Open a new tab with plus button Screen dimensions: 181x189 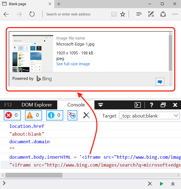point(59,4)
